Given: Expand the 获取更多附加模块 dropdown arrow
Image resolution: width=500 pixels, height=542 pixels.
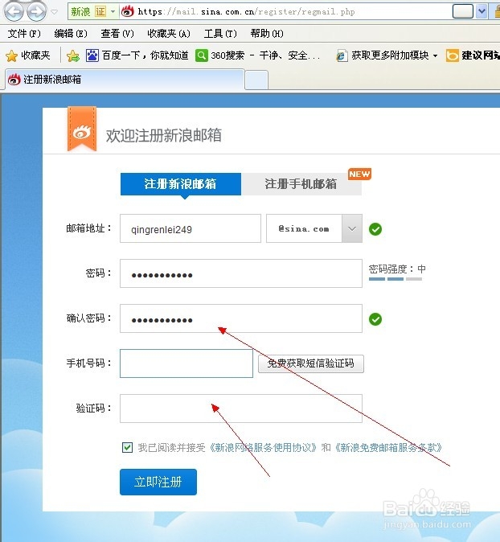Looking at the screenshot, I should click(x=435, y=55).
